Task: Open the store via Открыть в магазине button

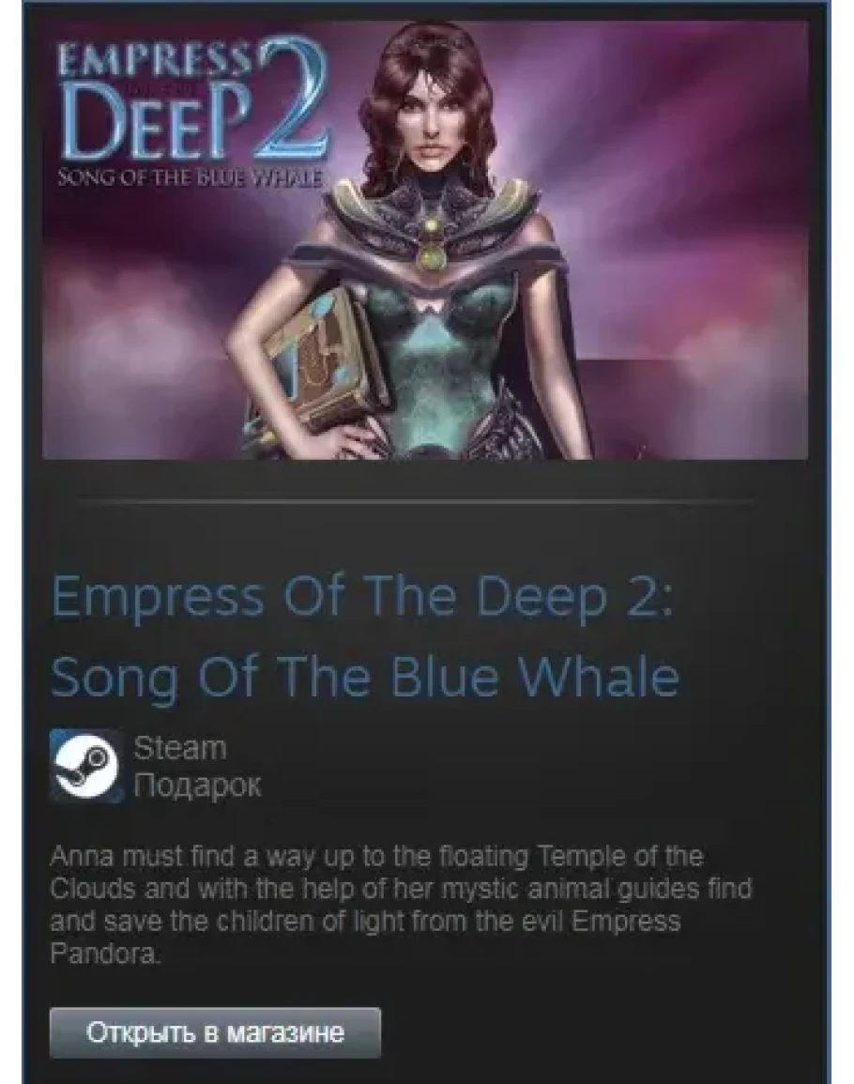Action: [215, 1032]
